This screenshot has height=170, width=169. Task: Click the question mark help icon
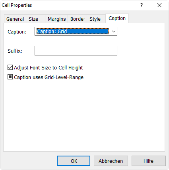pos(142,5)
